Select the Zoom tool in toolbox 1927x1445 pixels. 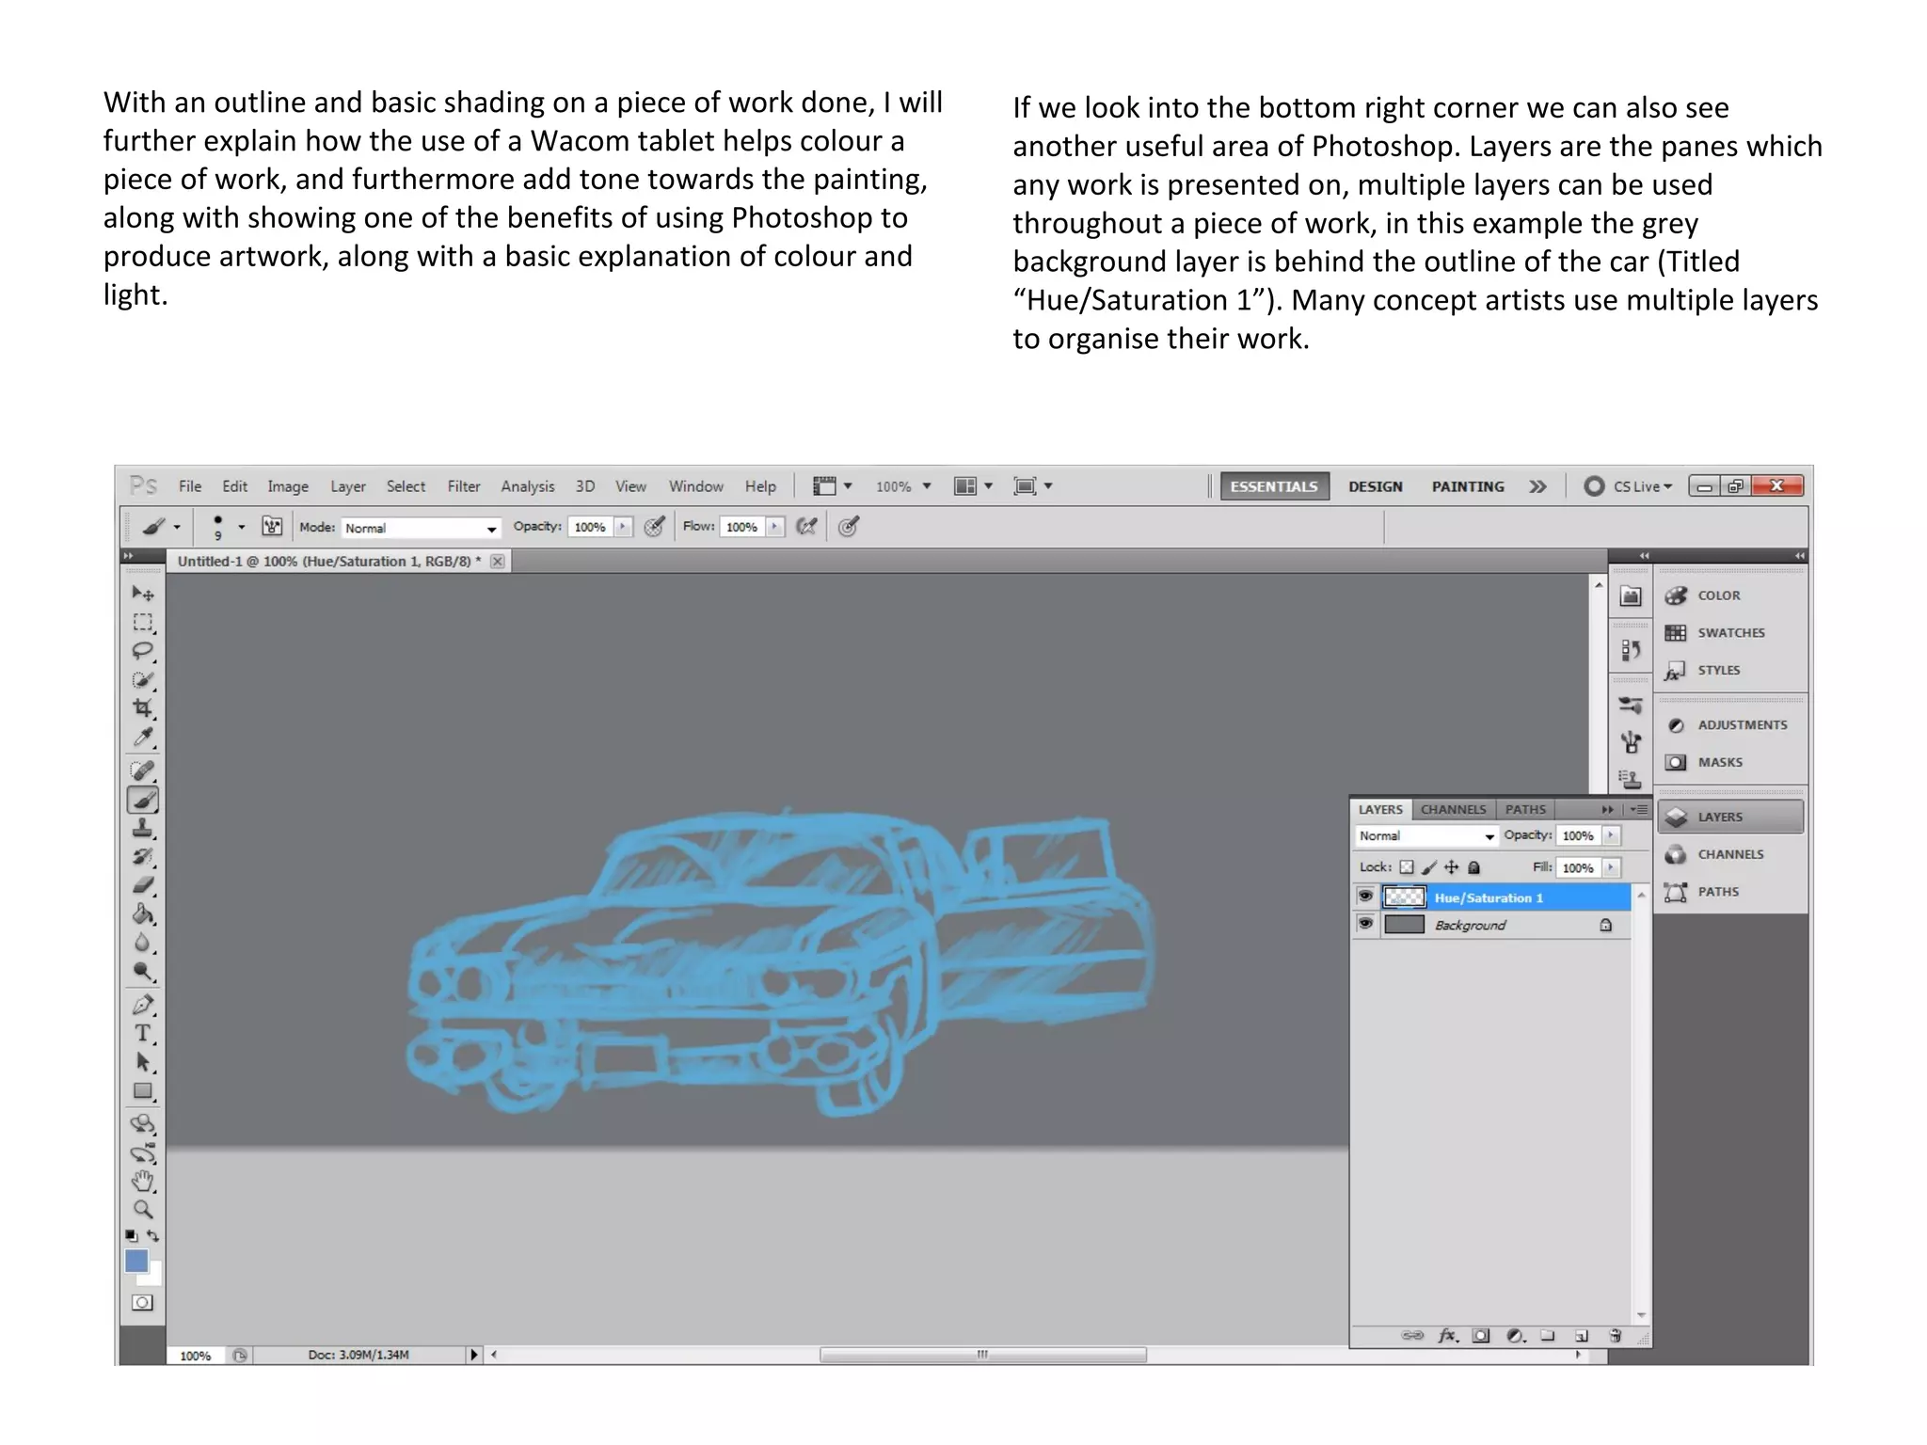pyautogui.click(x=143, y=1210)
